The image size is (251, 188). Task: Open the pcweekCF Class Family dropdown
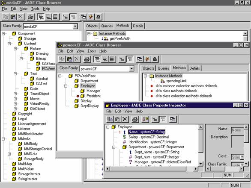tap(131, 69)
